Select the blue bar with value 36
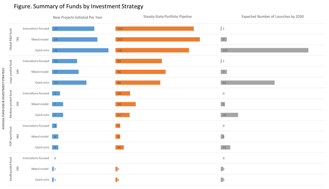The image size is (329, 189). (80, 50)
